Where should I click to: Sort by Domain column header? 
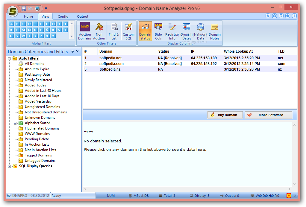pyautogui.click(x=127, y=51)
